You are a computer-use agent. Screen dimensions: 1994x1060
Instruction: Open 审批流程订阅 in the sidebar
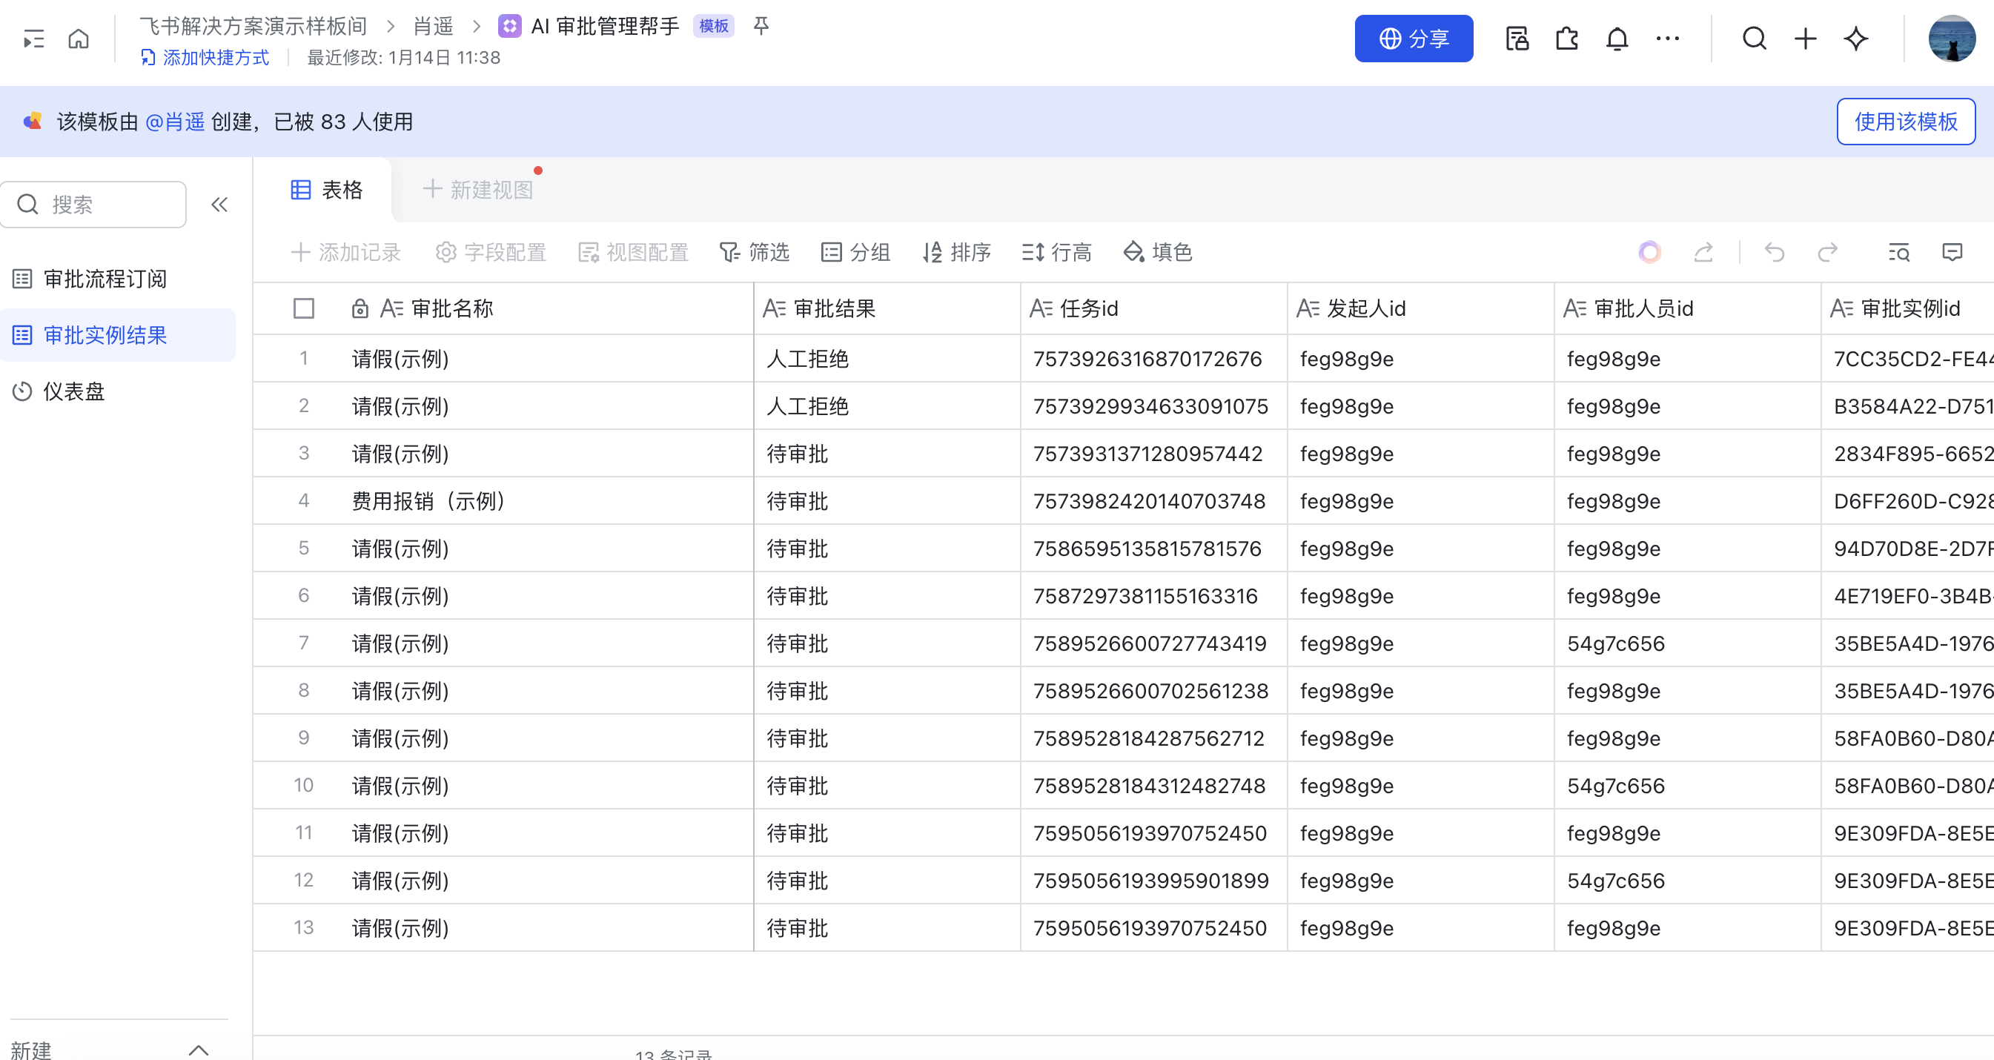105,279
